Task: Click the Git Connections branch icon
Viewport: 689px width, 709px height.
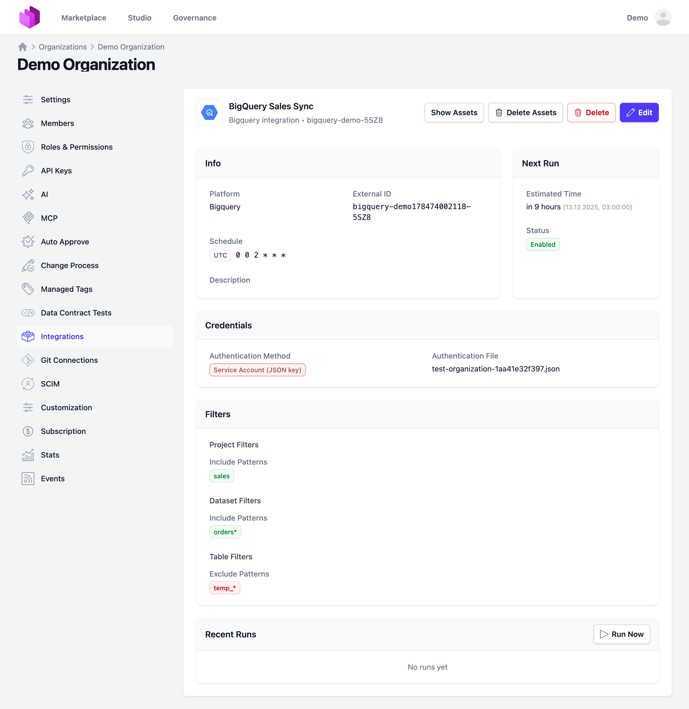Action: click(28, 360)
